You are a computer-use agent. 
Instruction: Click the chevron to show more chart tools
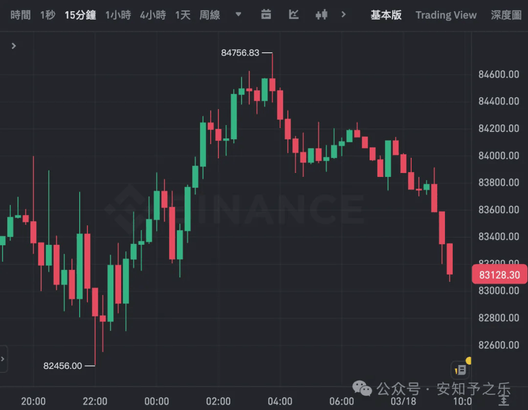(x=344, y=15)
